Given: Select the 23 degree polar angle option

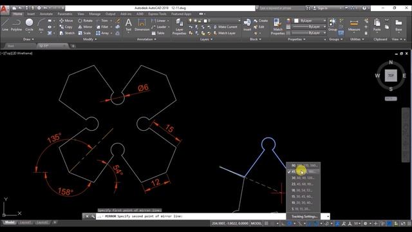Looking at the screenshot, I should click(303, 184).
